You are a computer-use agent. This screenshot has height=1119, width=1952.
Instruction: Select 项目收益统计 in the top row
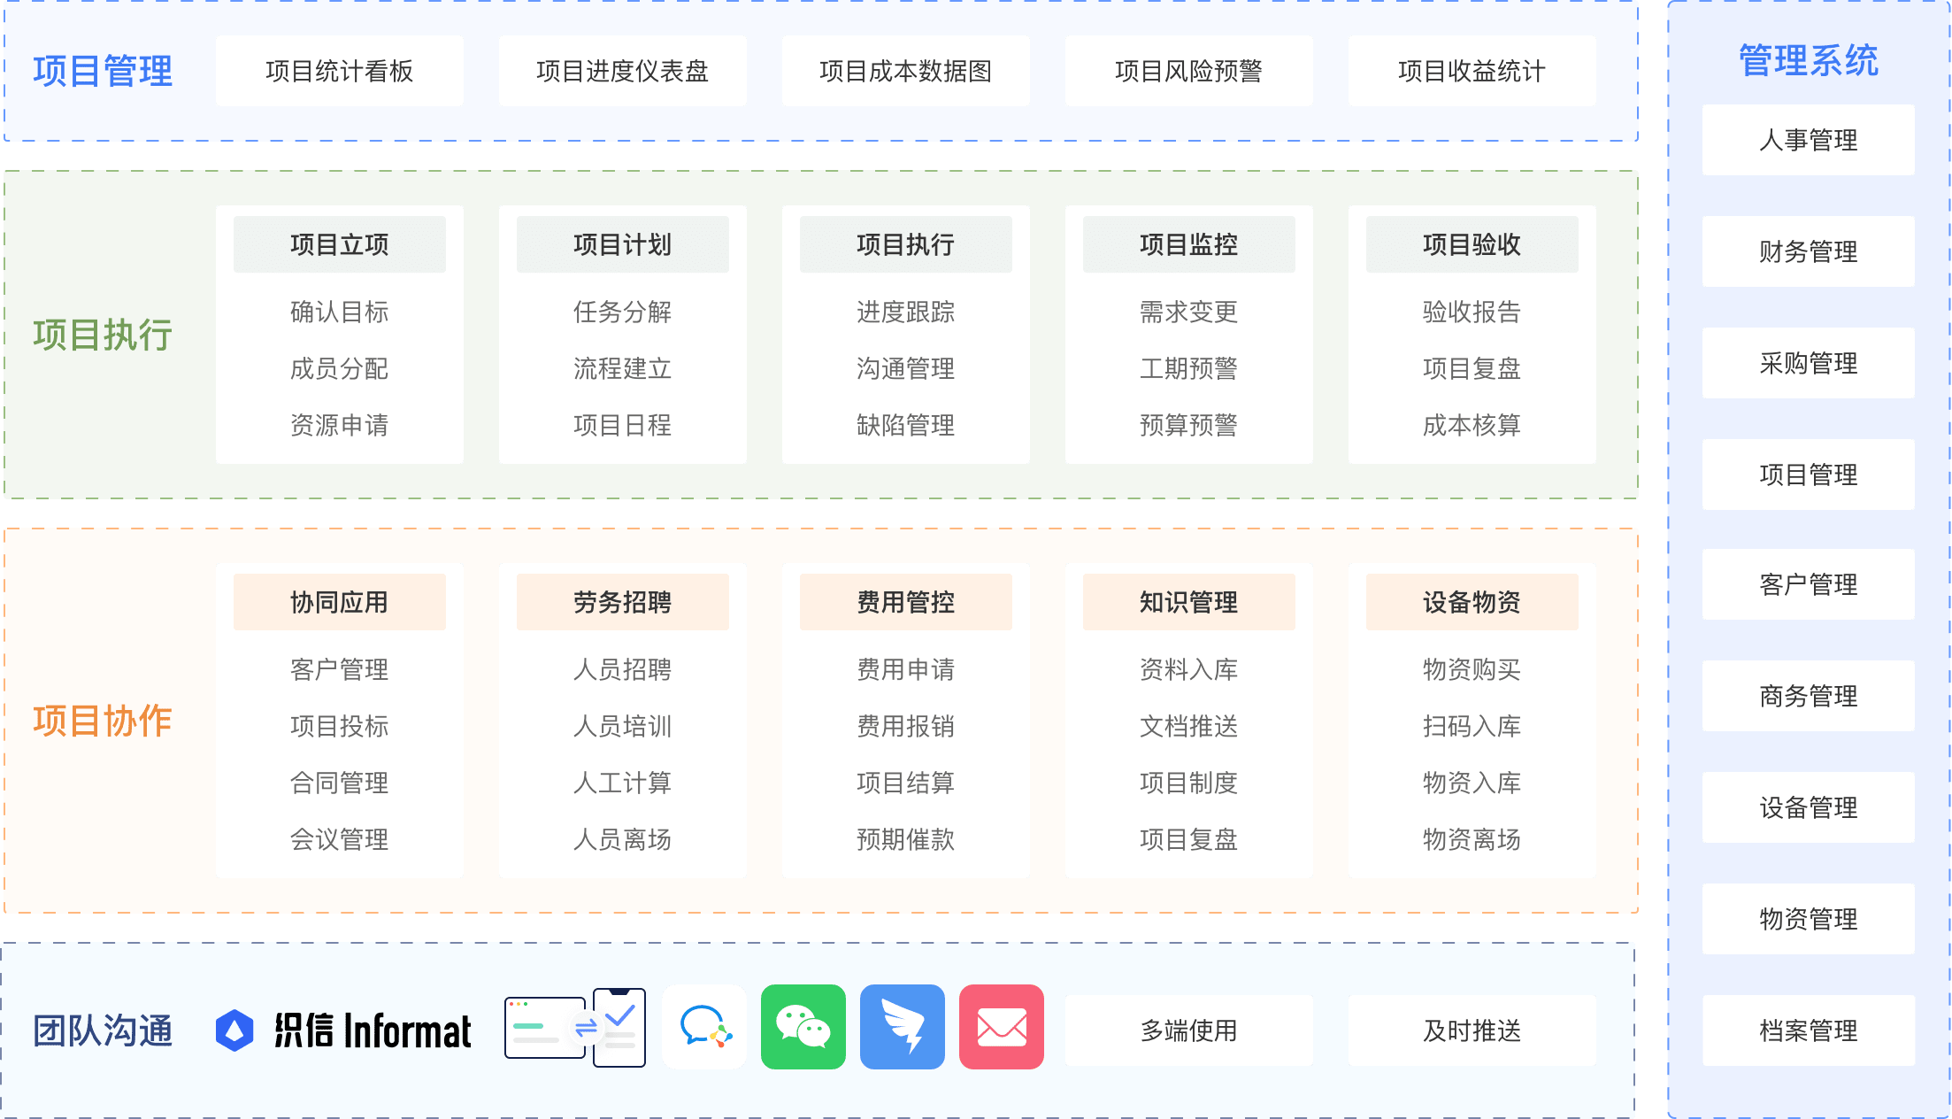[1471, 70]
